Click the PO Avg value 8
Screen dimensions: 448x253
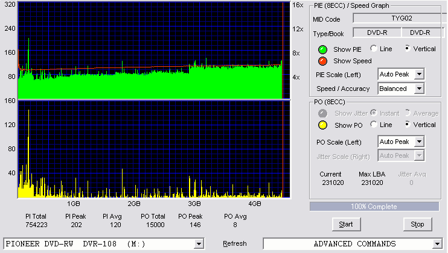pyautogui.click(x=235, y=225)
